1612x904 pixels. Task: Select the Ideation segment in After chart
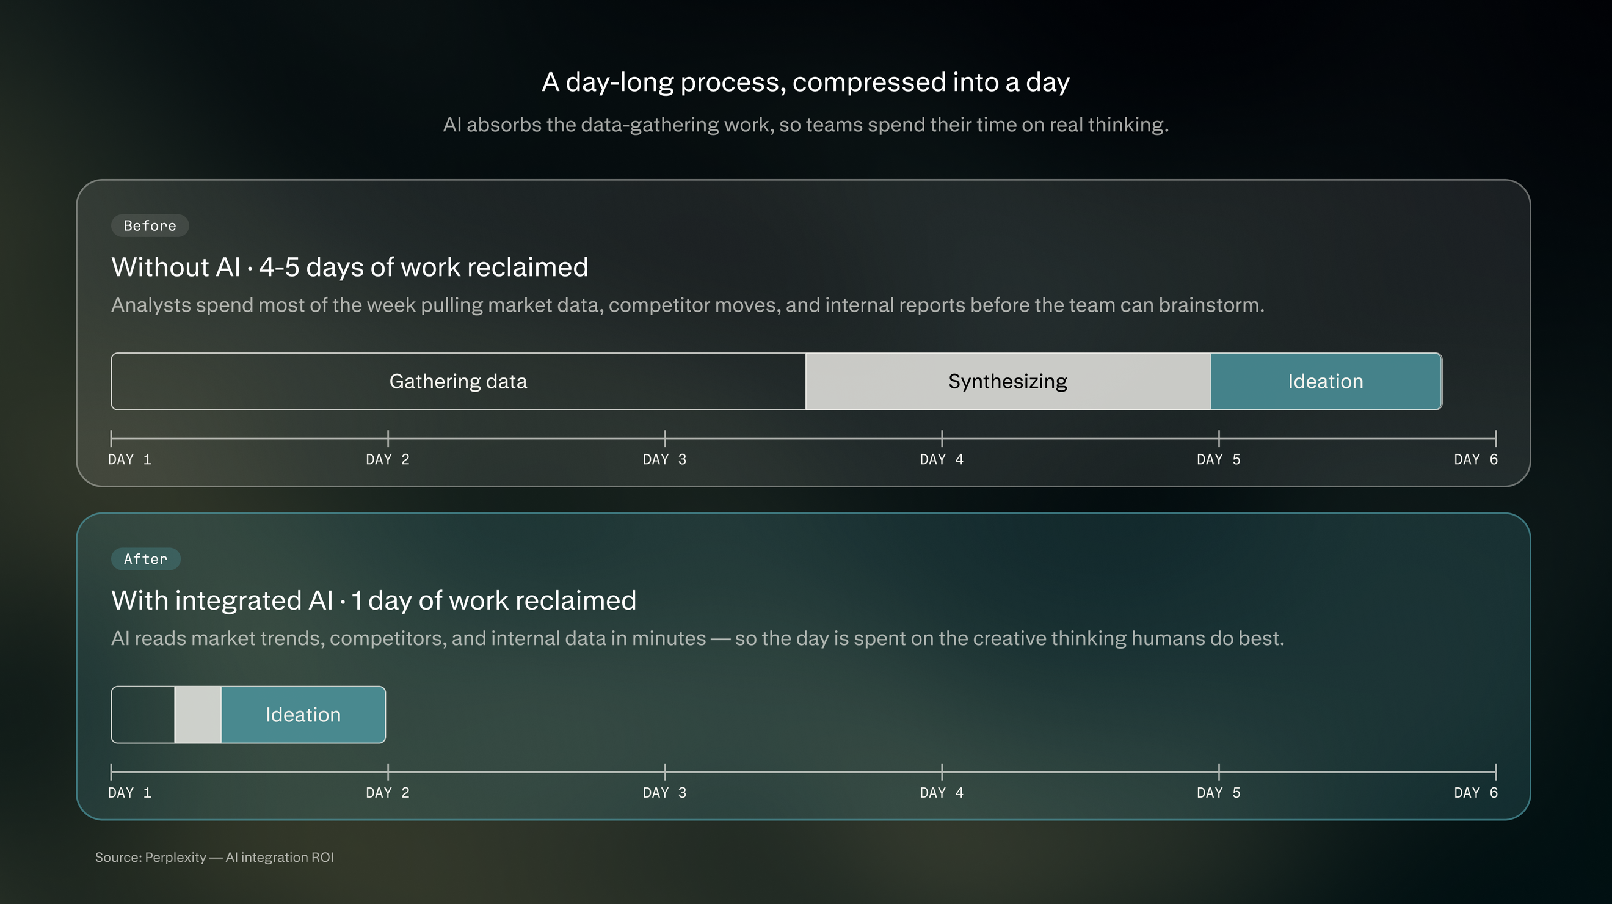303,715
